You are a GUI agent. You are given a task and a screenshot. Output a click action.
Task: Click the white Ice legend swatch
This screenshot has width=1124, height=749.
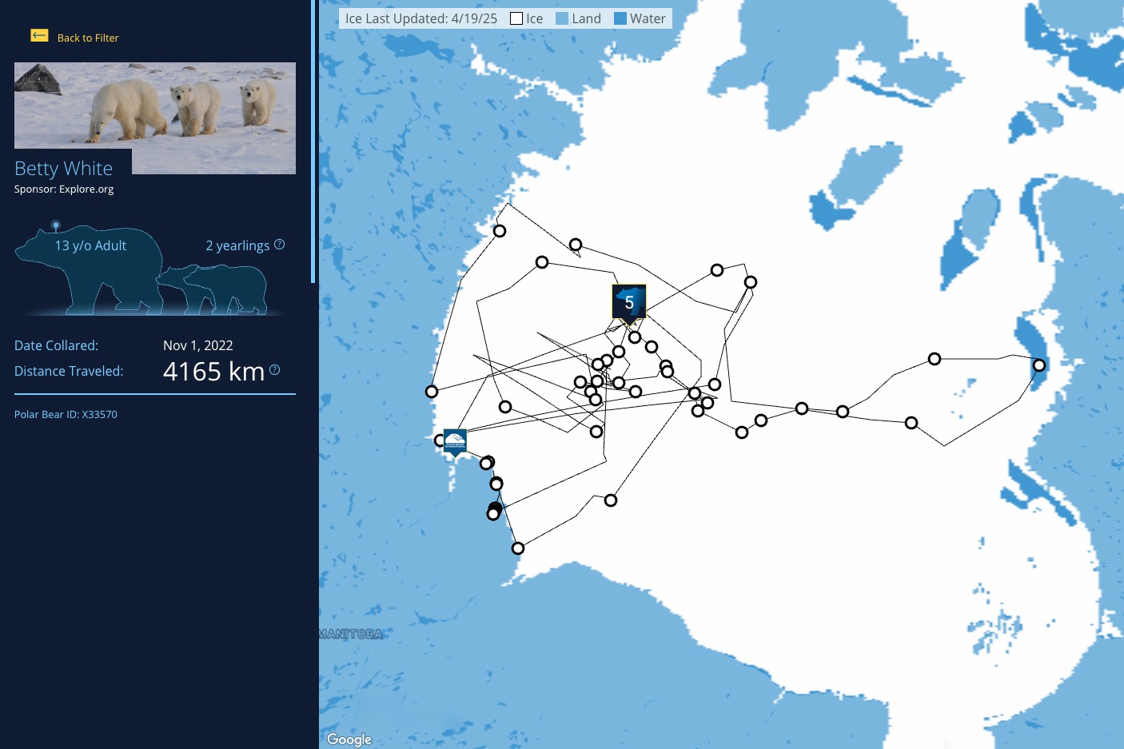pyautogui.click(x=516, y=18)
